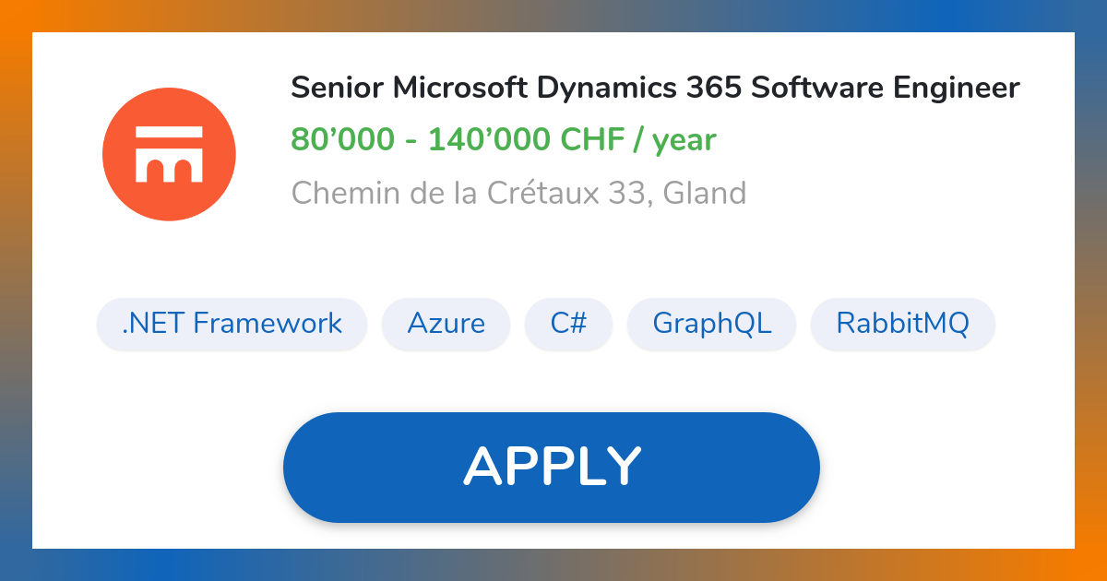The width and height of the screenshot is (1107, 581).
Task: Select the RabbitMQ skill tag
Action: [902, 324]
